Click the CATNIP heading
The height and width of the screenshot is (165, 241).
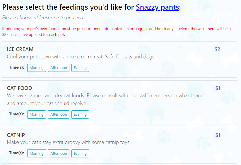click(x=16, y=135)
